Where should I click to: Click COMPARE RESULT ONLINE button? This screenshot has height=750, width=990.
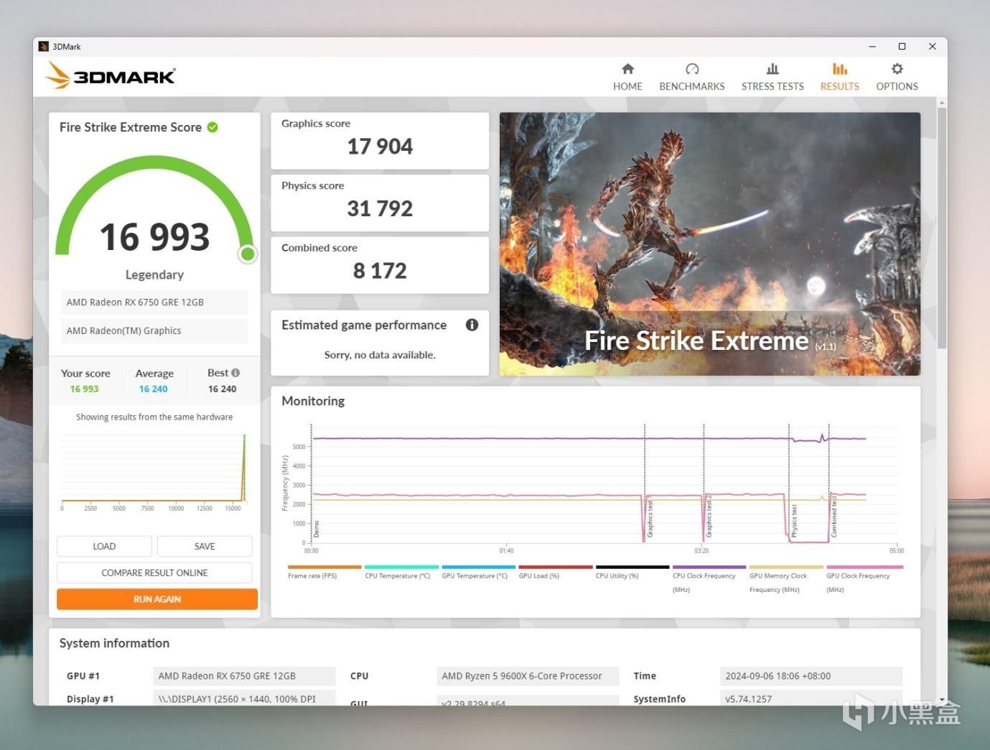click(154, 573)
